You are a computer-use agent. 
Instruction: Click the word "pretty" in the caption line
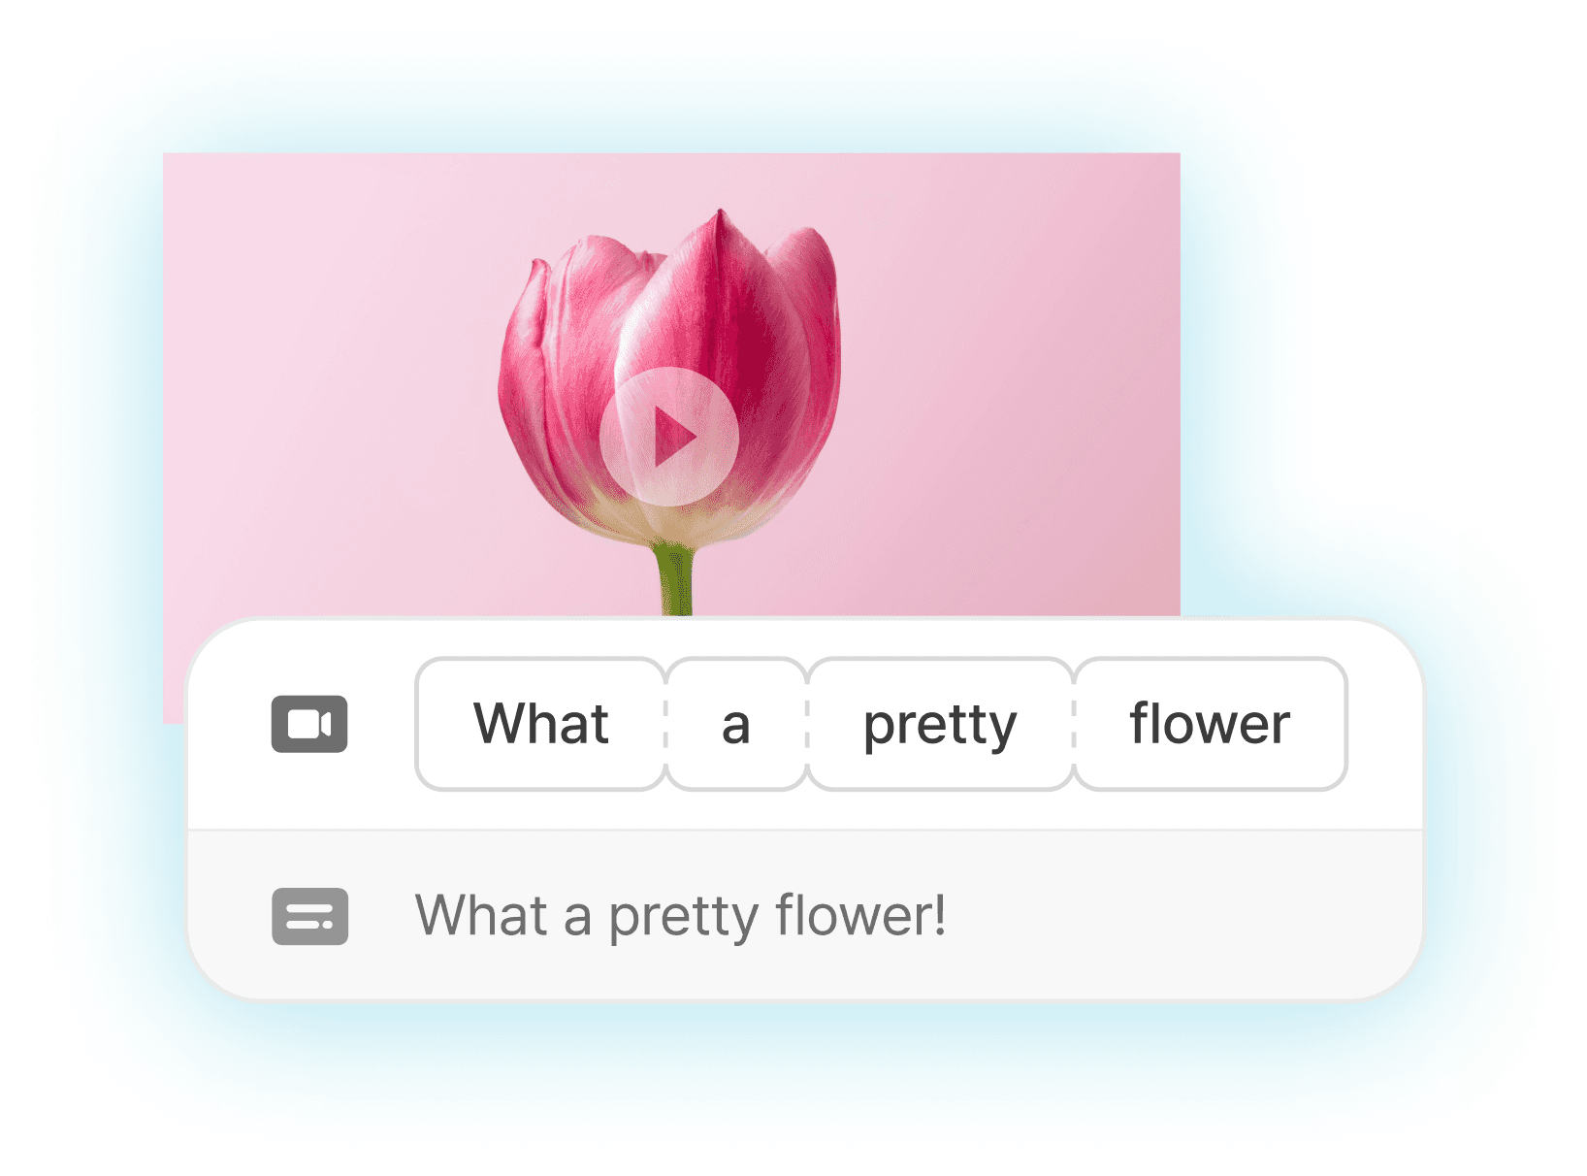[683, 916]
